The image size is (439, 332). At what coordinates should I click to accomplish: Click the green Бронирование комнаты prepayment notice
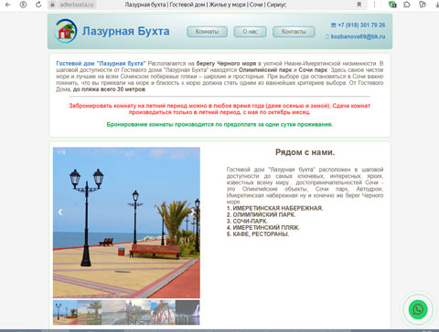[219, 124]
